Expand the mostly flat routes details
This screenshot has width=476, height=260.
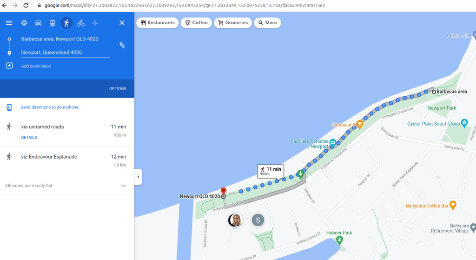(x=123, y=186)
